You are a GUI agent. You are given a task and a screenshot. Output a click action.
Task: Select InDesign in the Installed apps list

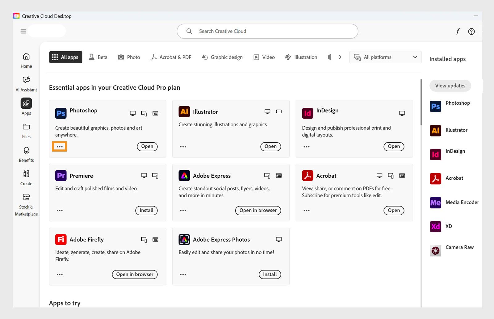click(447, 154)
